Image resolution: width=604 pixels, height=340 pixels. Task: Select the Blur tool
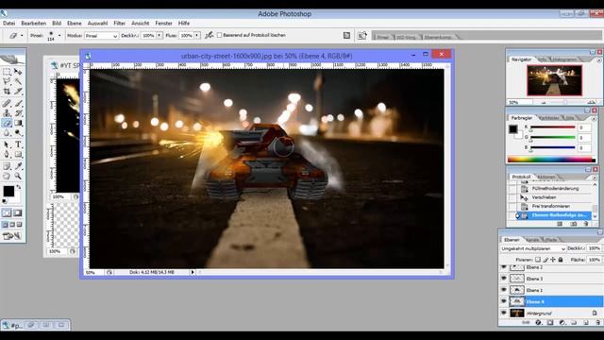[x=7, y=133]
